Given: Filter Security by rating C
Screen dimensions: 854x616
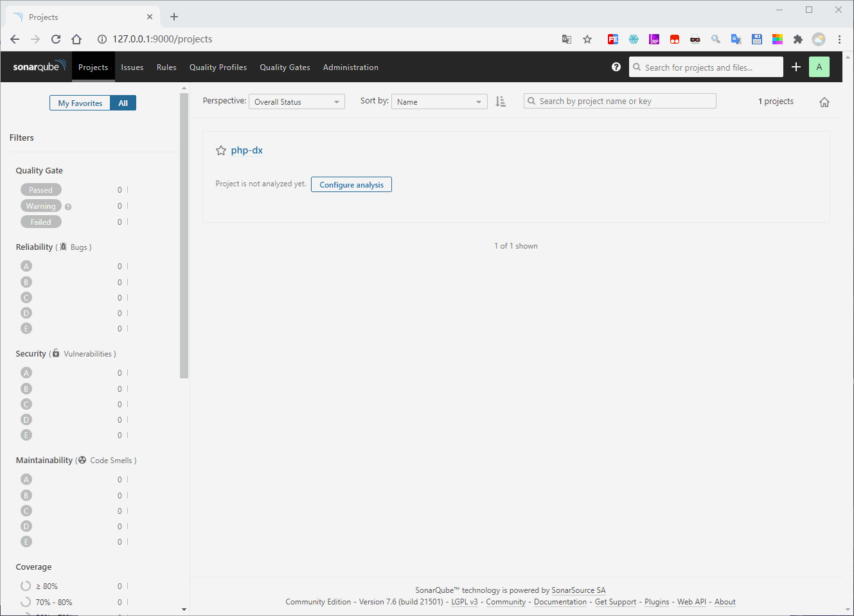Looking at the screenshot, I should click(x=26, y=404).
